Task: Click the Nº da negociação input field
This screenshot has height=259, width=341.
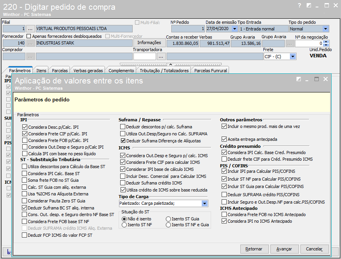Action: click(309, 44)
